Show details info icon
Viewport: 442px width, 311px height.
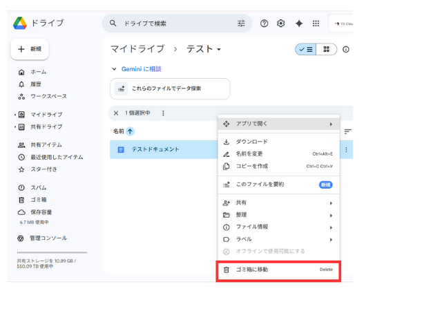click(x=346, y=50)
